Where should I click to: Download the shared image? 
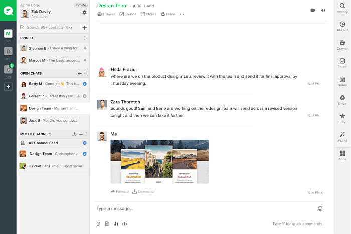point(143,192)
